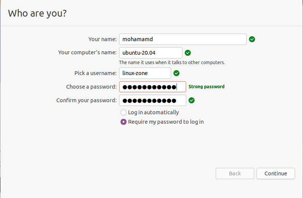Select Log in automatically option
The image size is (303, 198).
pyautogui.click(x=124, y=112)
